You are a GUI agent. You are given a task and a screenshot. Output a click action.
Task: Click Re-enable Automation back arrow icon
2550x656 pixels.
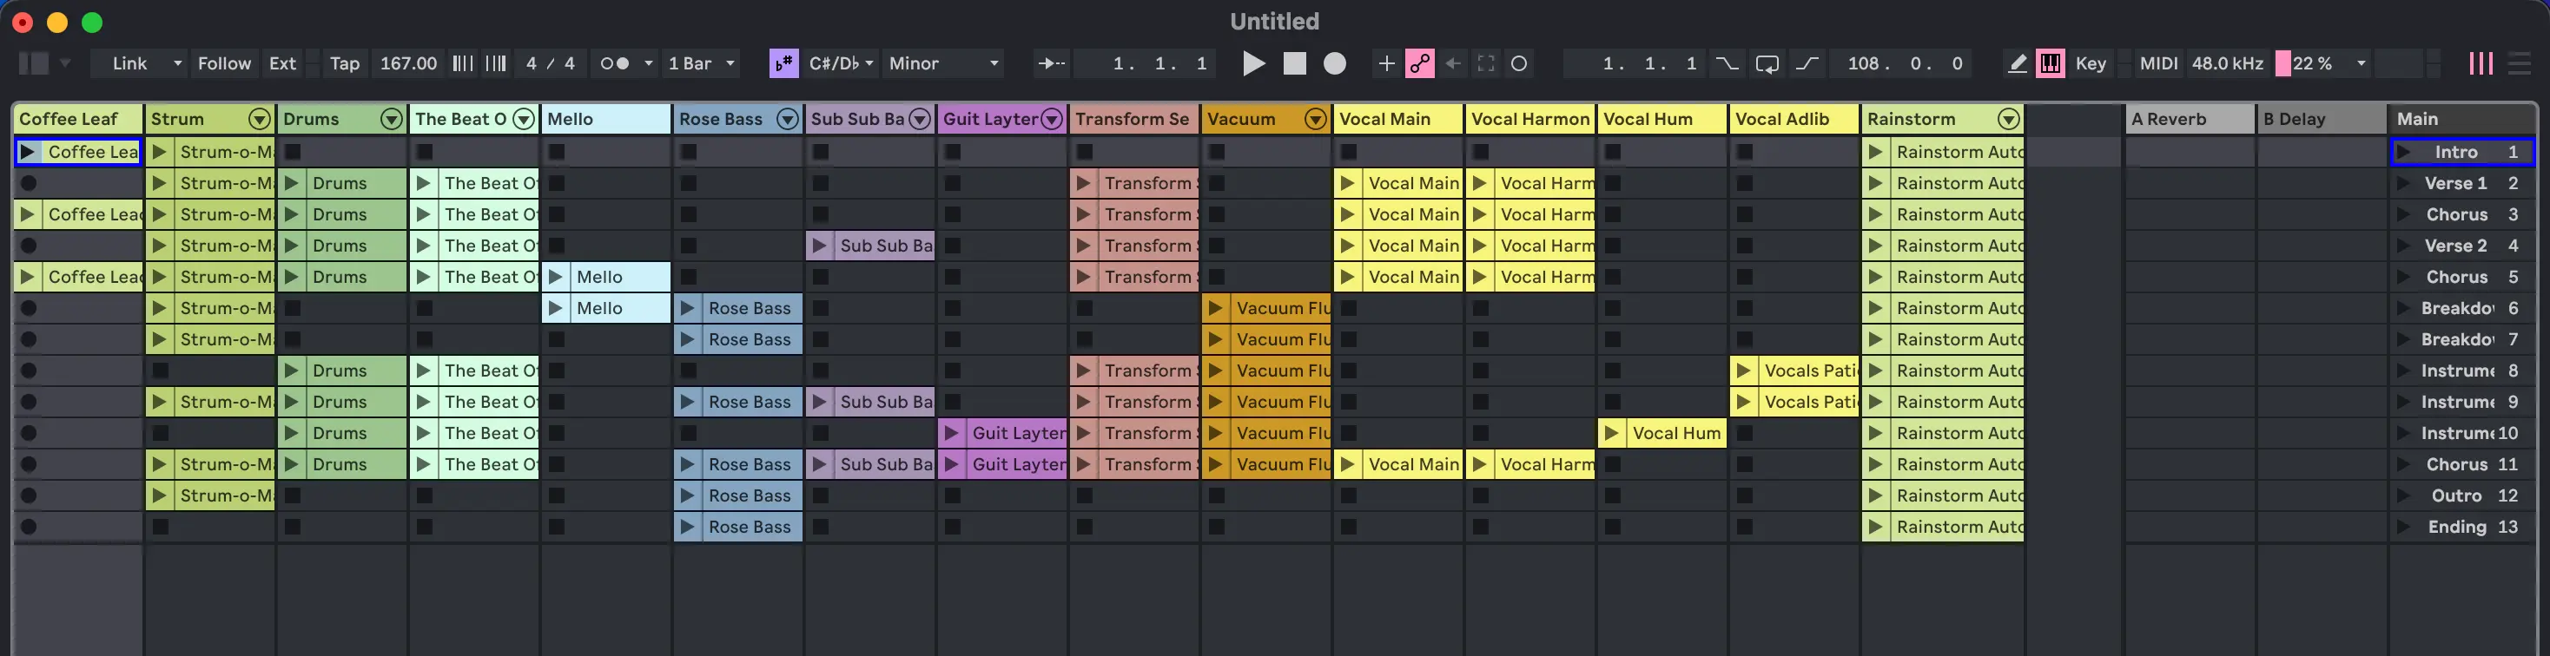(x=1453, y=63)
